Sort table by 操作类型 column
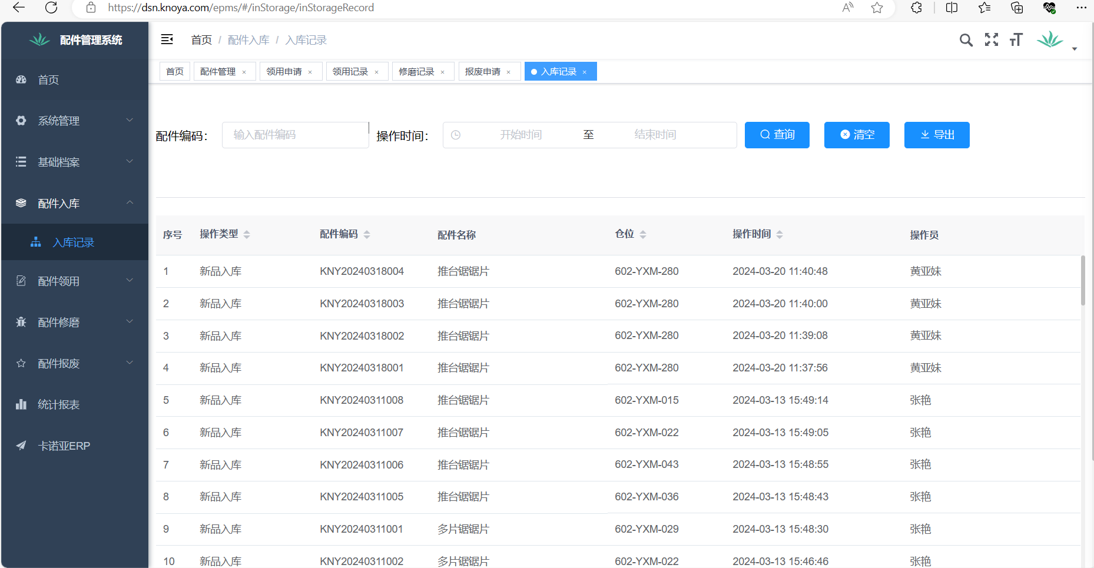This screenshot has height=568, width=1094. pyautogui.click(x=247, y=234)
